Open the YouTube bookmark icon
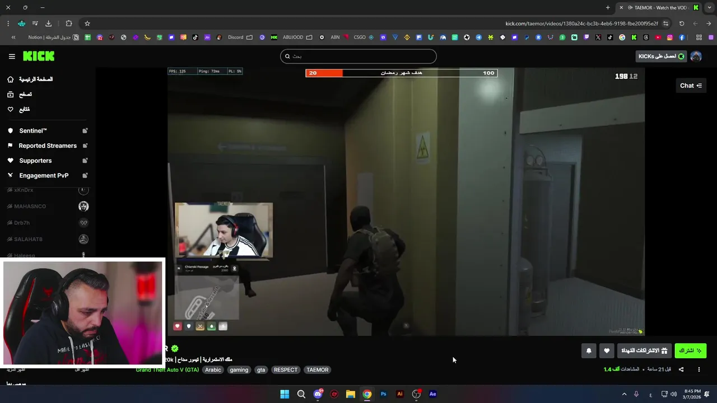The height and width of the screenshot is (403, 717). pos(658,38)
